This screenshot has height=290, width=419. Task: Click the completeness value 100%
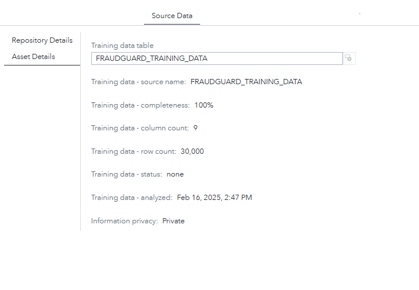(x=204, y=105)
